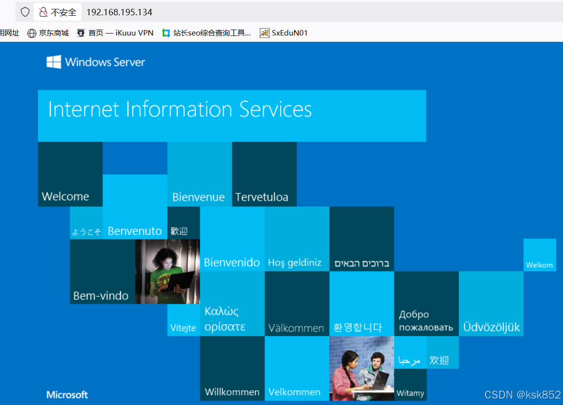Viewport: 563px width, 405px height.
Task: Click the Добро пожаловать tile
Action: 426,304
